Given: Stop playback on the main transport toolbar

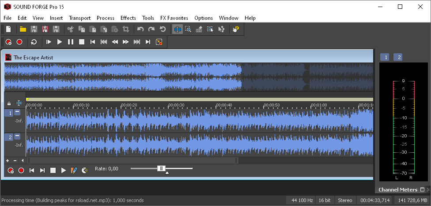Looking at the screenshot, I should click(82, 42).
